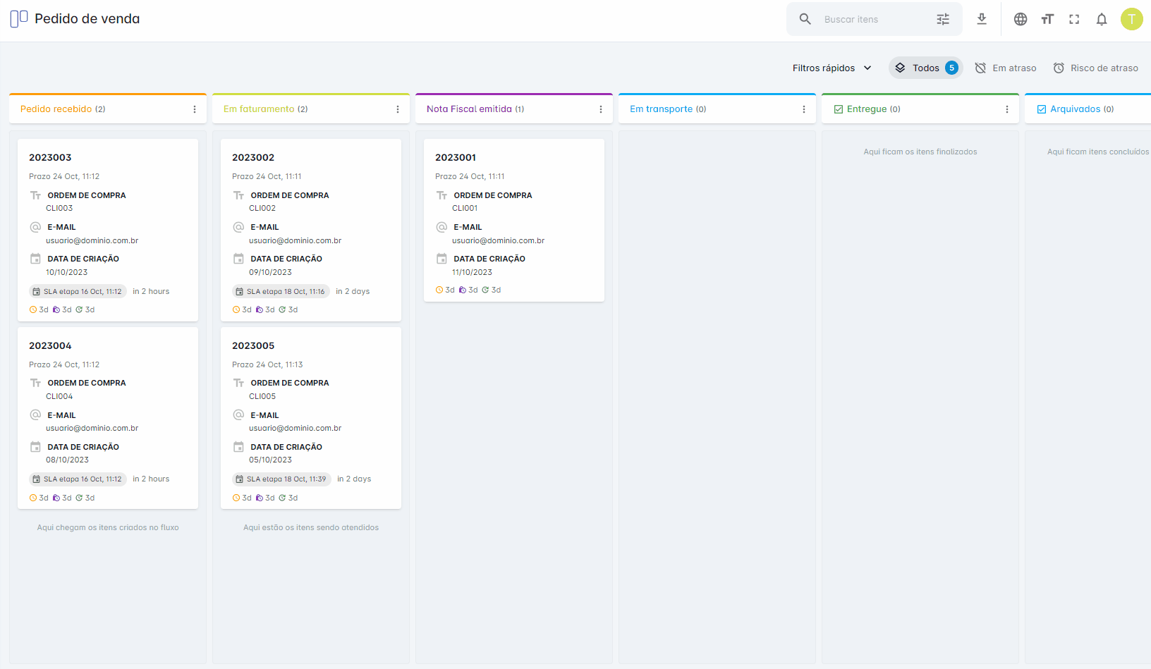Expand the Filtros rápidos dropdown
Image resolution: width=1151 pixels, height=669 pixels.
832,68
